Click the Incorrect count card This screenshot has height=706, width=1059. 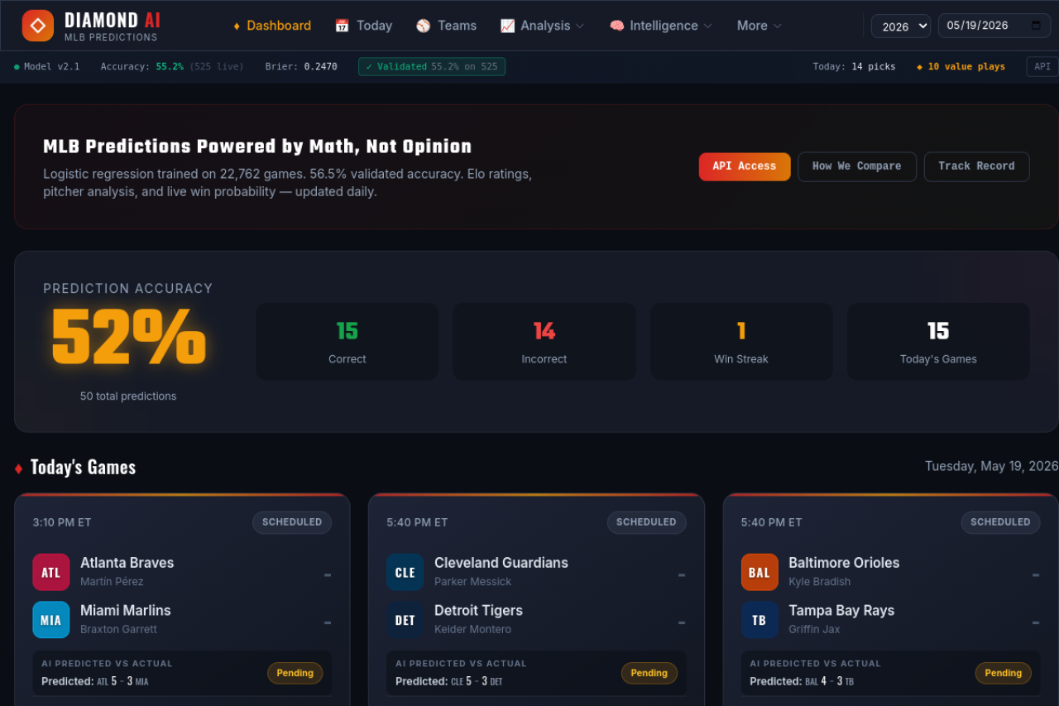click(544, 342)
